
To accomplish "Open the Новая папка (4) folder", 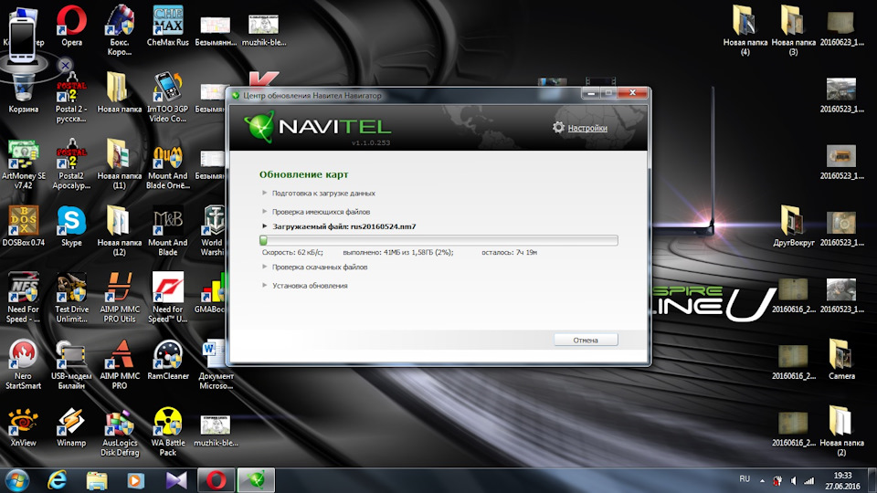I will [x=745, y=31].
